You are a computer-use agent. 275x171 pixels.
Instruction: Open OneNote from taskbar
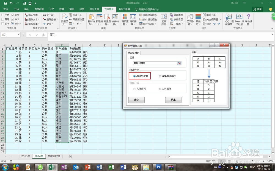coord(64,167)
